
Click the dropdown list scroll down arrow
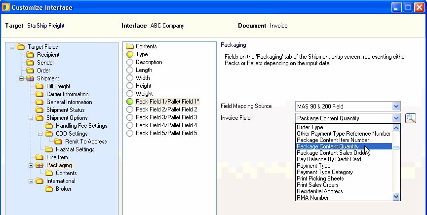(396, 196)
